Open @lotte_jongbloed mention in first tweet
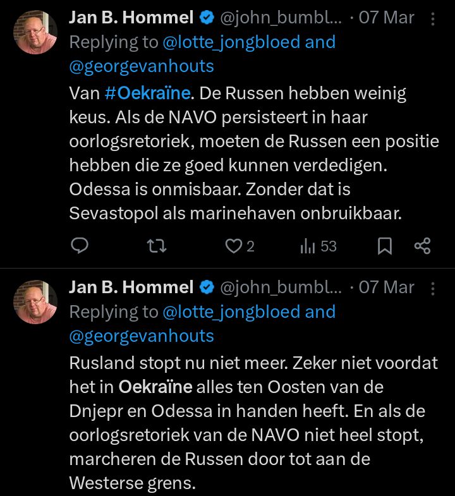Screen dimensions: 455x496 231,42
